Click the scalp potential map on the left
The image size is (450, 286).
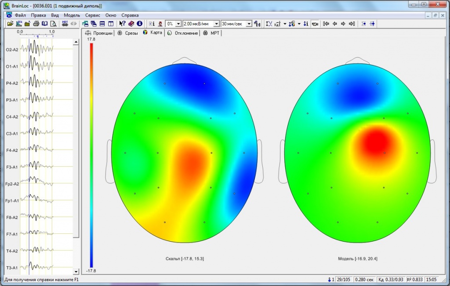tap(185, 153)
